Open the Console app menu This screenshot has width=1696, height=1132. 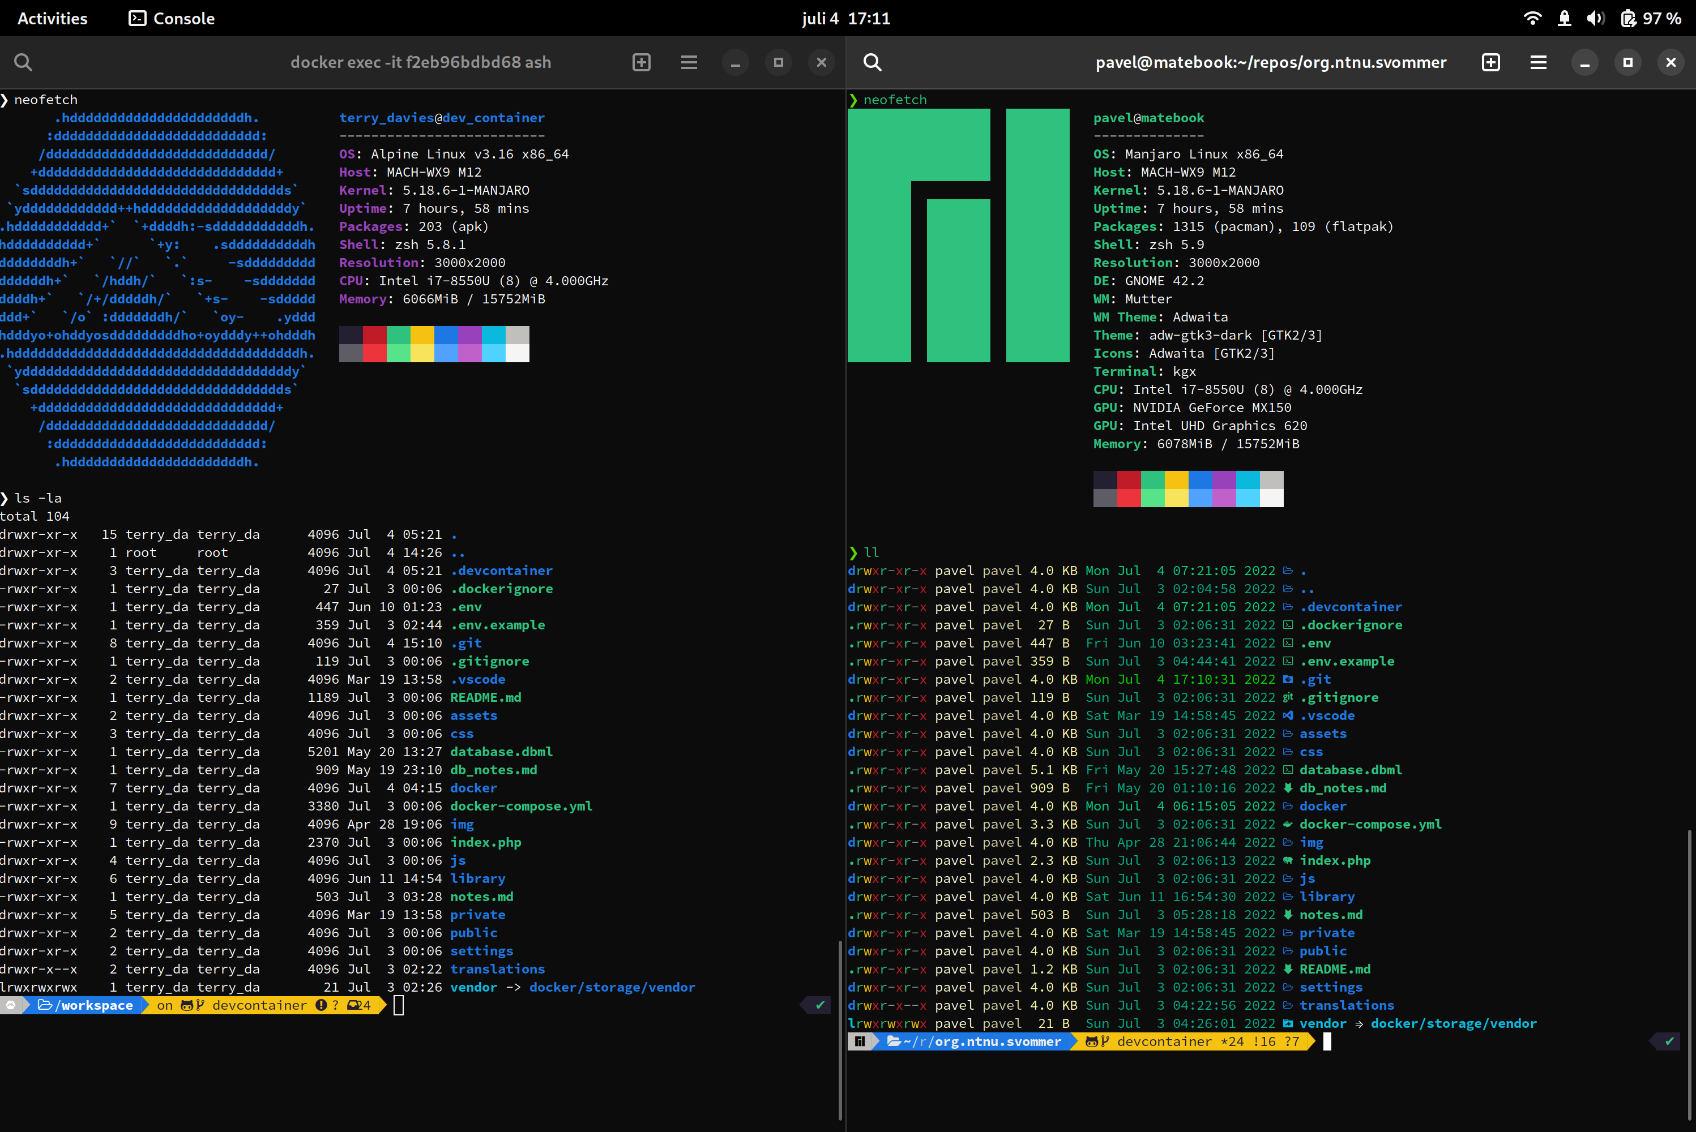click(172, 18)
